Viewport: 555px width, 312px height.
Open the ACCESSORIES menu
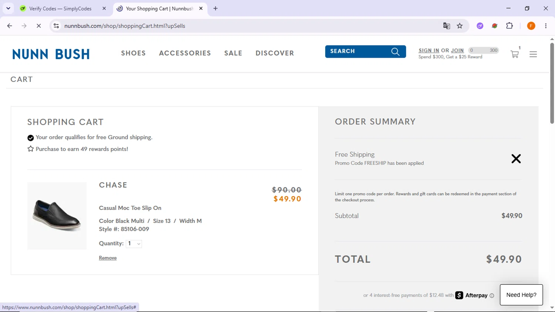[x=185, y=53]
